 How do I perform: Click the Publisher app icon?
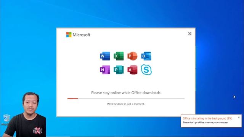119,70
